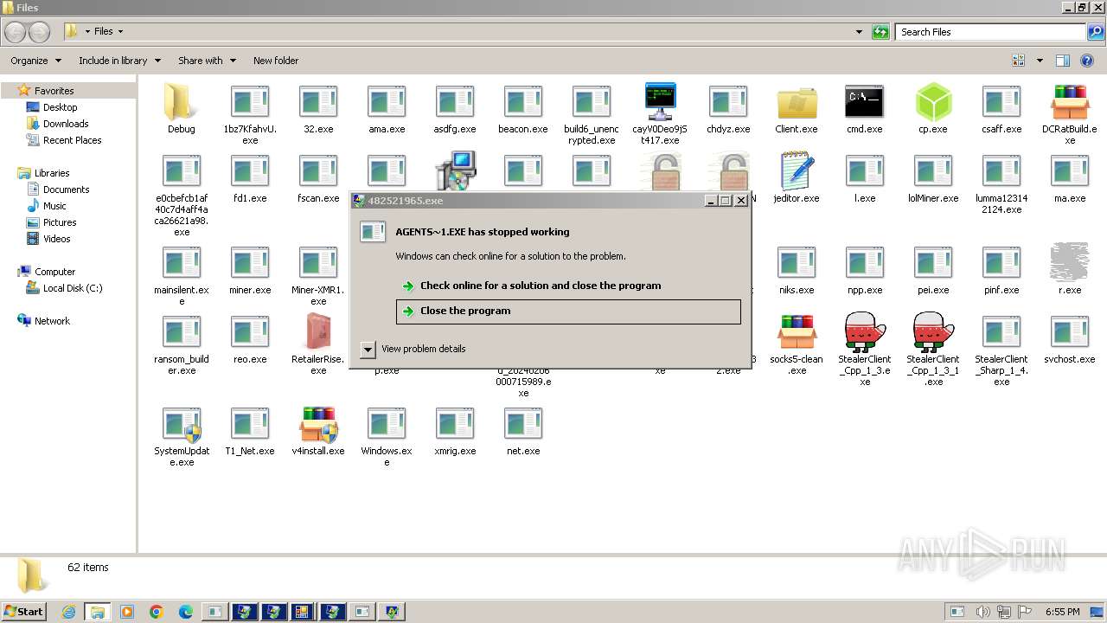Open Google Chrome from the taskbar
Screen dimensions: 1107x623
(x=157, y=612)
